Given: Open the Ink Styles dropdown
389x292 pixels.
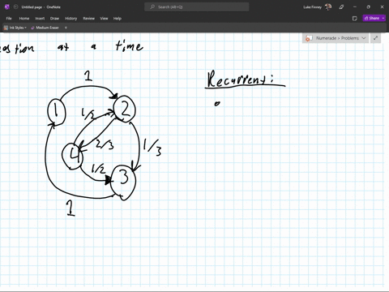Looking at the screenshot, I should [15, 28].
